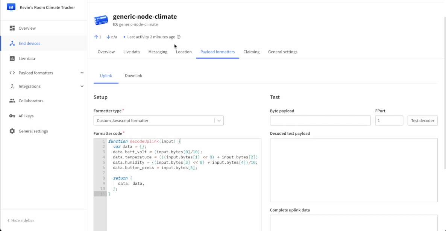Screen dimensions: 446x231
Task: Expand the Integrations sidebar chevron
Action: (x=82, y=86)
